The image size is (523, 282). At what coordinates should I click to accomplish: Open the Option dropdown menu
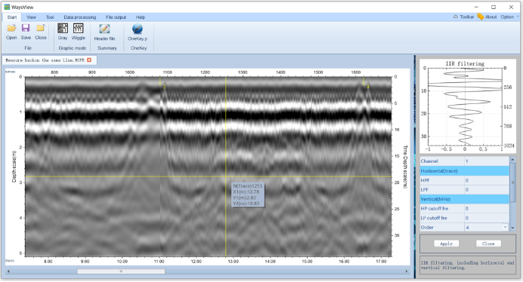509,17
